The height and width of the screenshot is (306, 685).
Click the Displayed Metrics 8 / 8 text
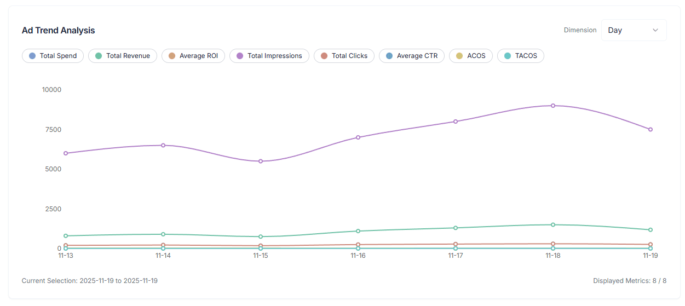click(630, 281)
